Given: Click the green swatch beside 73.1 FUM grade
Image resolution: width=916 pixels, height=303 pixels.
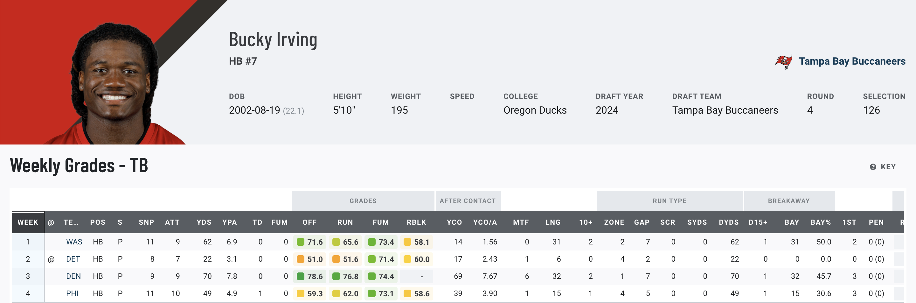Looking at the screenshot, I should coord(371,293).
